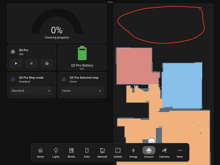Viewport: 220px width, 165px height.
Task: Click the Mop mode list icon
Action: [13, 79]
